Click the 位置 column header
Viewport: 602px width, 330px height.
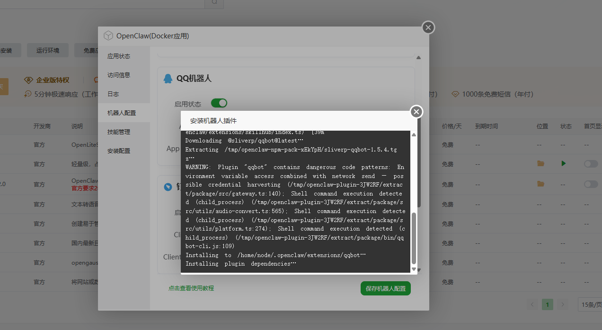[x=542, y=126]
